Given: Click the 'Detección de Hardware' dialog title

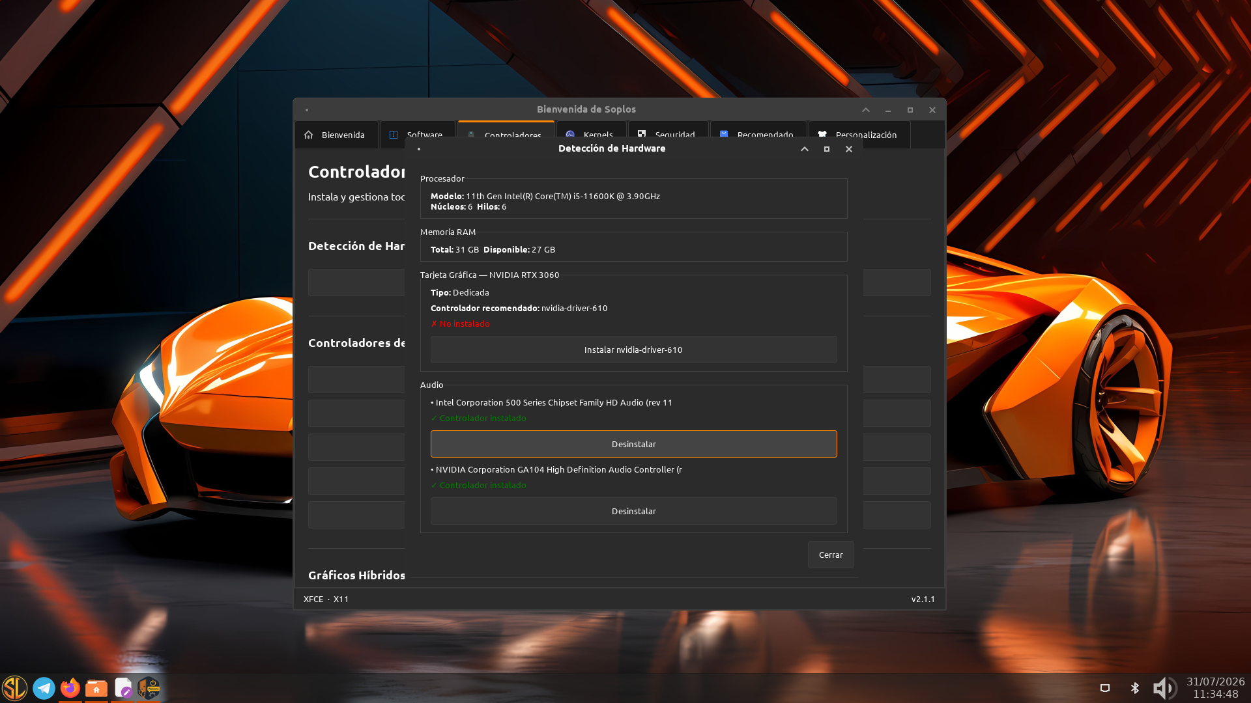Looking at the screenshot, I should 612,148.
